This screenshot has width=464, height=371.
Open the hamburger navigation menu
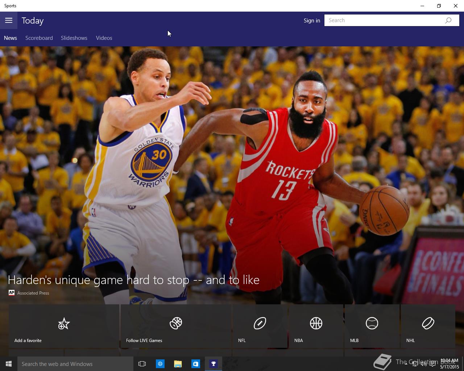click(9, 20)
